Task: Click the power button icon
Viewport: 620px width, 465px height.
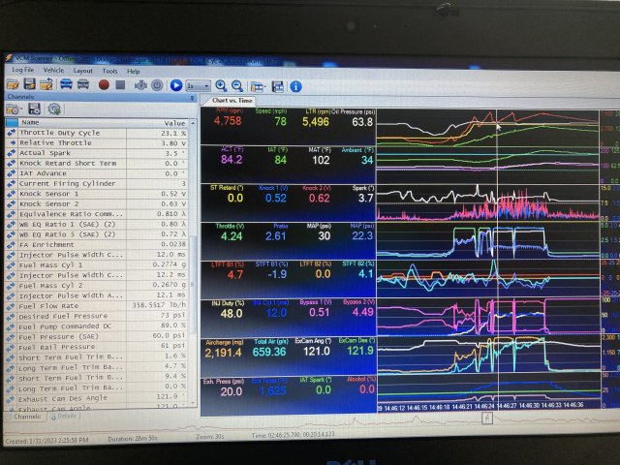Action: tap(157, 85)
